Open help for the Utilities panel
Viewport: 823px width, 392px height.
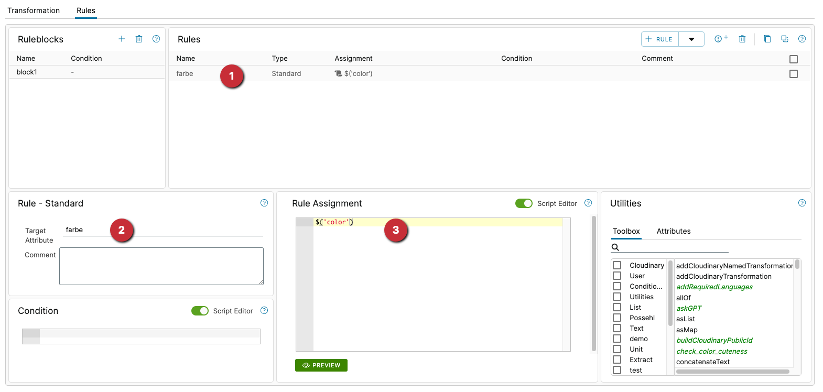802,203
